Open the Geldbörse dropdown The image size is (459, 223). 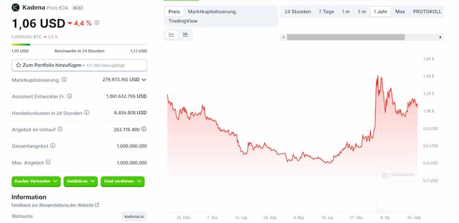tap(81, 181)
